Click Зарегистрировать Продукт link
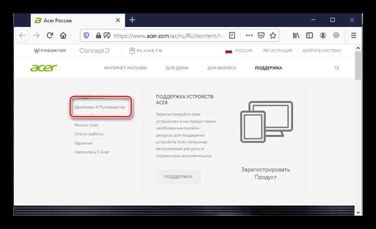Image resolution: width=376 pixels, height=229 pixels. (265, 173)
